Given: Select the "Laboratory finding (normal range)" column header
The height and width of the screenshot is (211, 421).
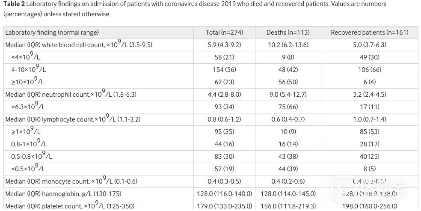Looking at the screenshot, I should click(52, 33).
